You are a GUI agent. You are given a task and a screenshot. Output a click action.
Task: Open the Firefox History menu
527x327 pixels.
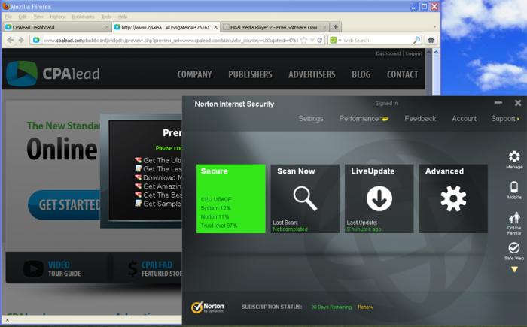pyautogui.click(x=57, y=17)
